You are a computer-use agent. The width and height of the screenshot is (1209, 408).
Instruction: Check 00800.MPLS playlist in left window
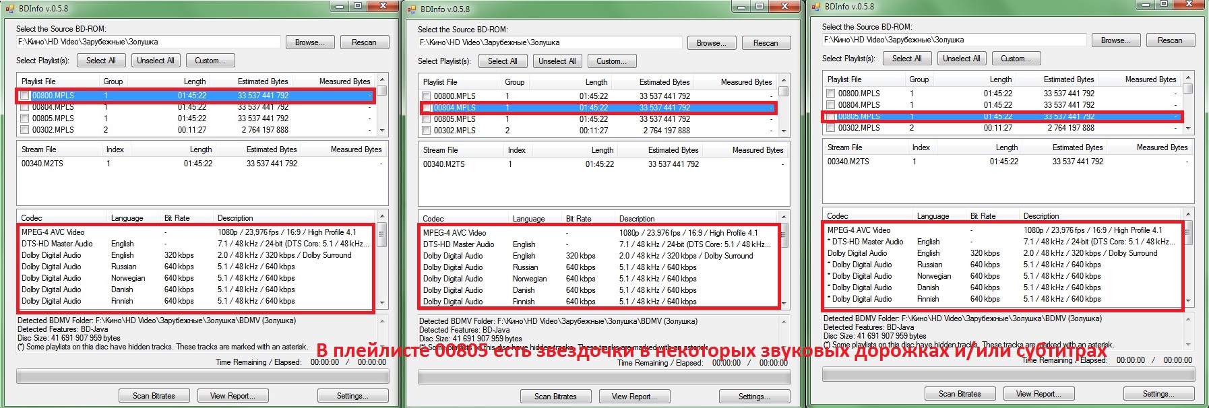tap(25, 96)
